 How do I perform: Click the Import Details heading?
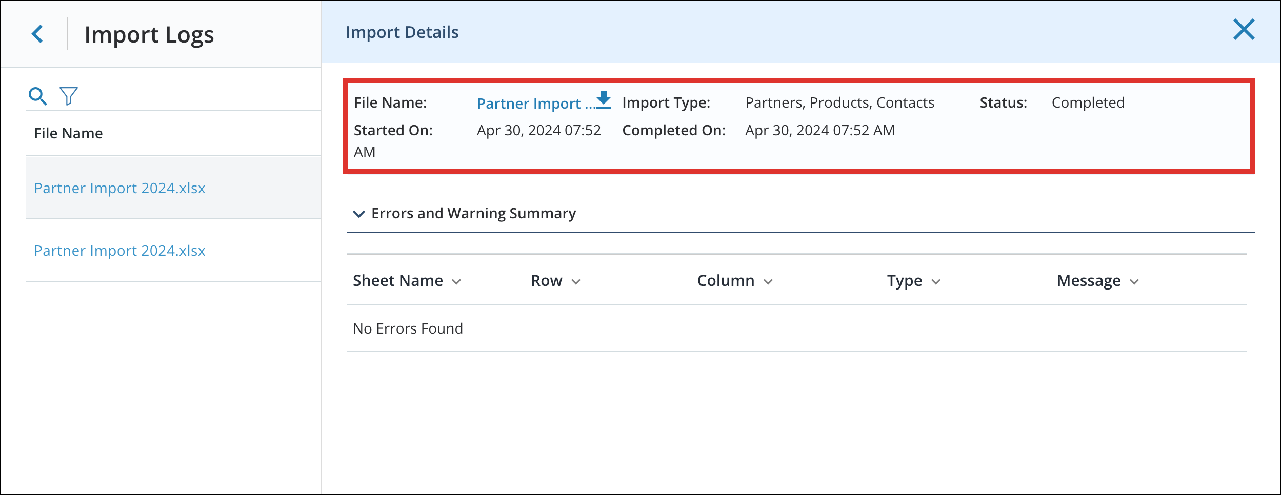[402, 32]
